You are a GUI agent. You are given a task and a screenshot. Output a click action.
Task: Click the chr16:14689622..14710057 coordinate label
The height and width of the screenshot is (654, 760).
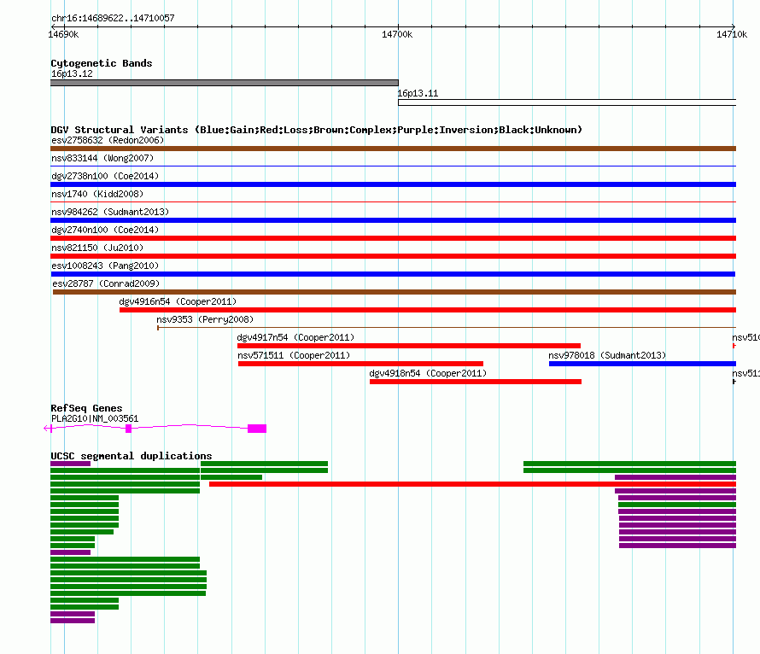[113, 18]
